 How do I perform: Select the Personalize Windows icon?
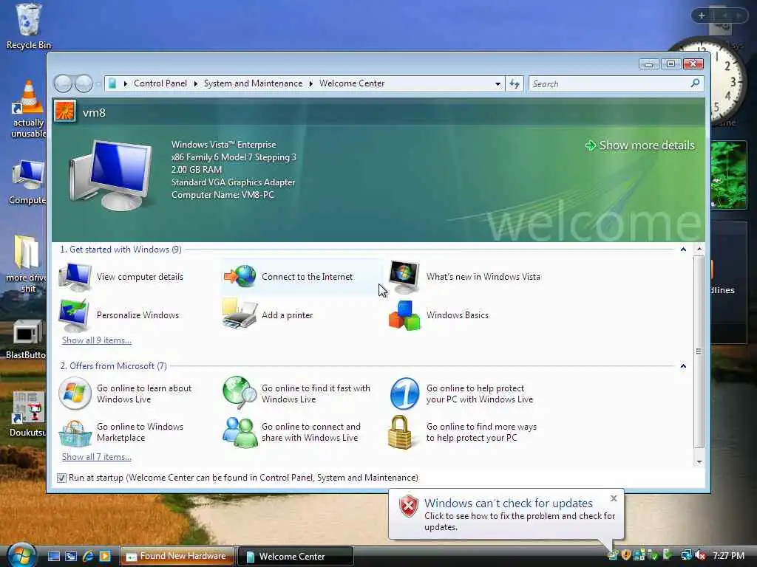pos(74,315)
